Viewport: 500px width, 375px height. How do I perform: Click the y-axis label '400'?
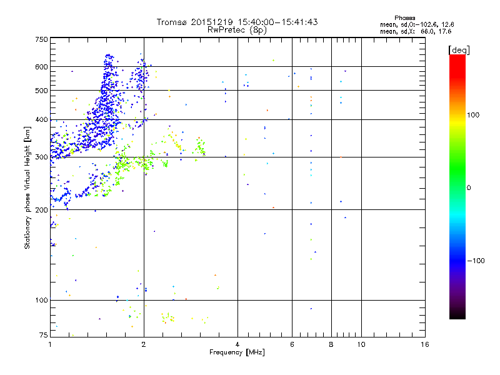point(41,119)
